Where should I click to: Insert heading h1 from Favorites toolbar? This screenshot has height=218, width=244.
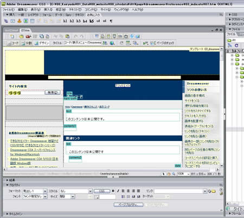click(65, 21)
